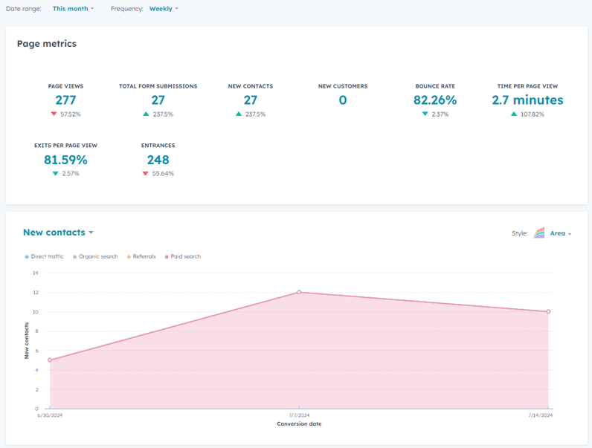The width and height of the screenshot is (592, 448).
Task: Click the New Customers value 0
Action: tap(343, 100)
